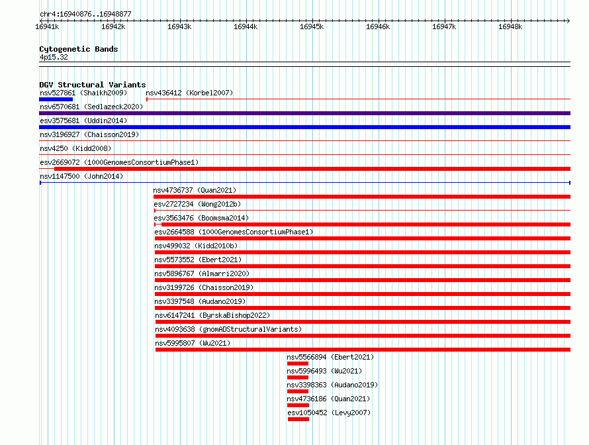
Task: Open esv1050452 (Levy2007) variant label
Action: (329, 413)
